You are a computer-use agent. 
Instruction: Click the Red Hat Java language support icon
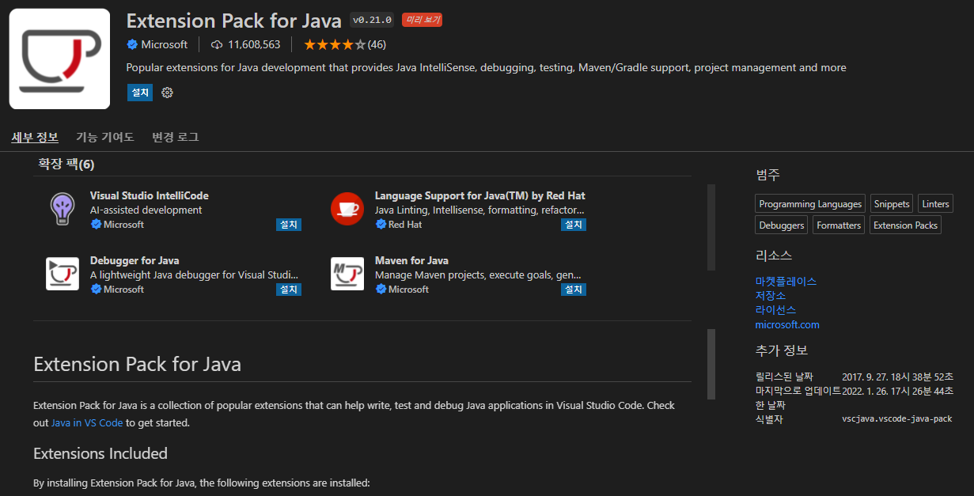pyautogui.click(x=347, y=209)
